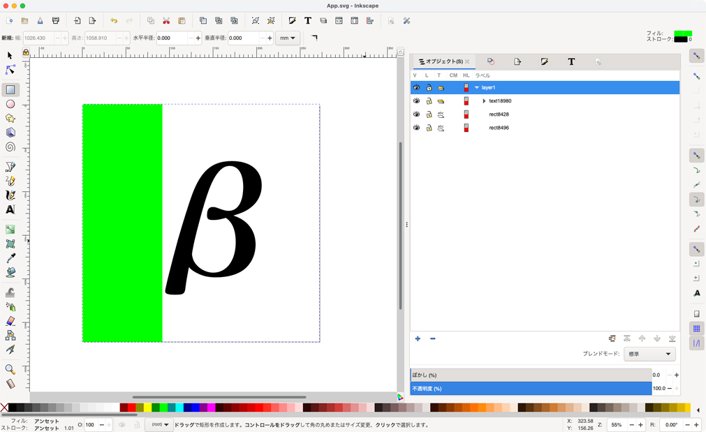The height and width of the screenshot is (432, 706).
Task: Select the 3D Box tool
Action: pyautogui.click(x=10, y=133)
